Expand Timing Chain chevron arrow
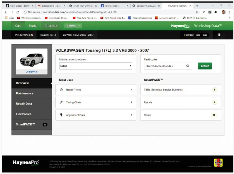This screenshot has height=174, width=234. 131,102
